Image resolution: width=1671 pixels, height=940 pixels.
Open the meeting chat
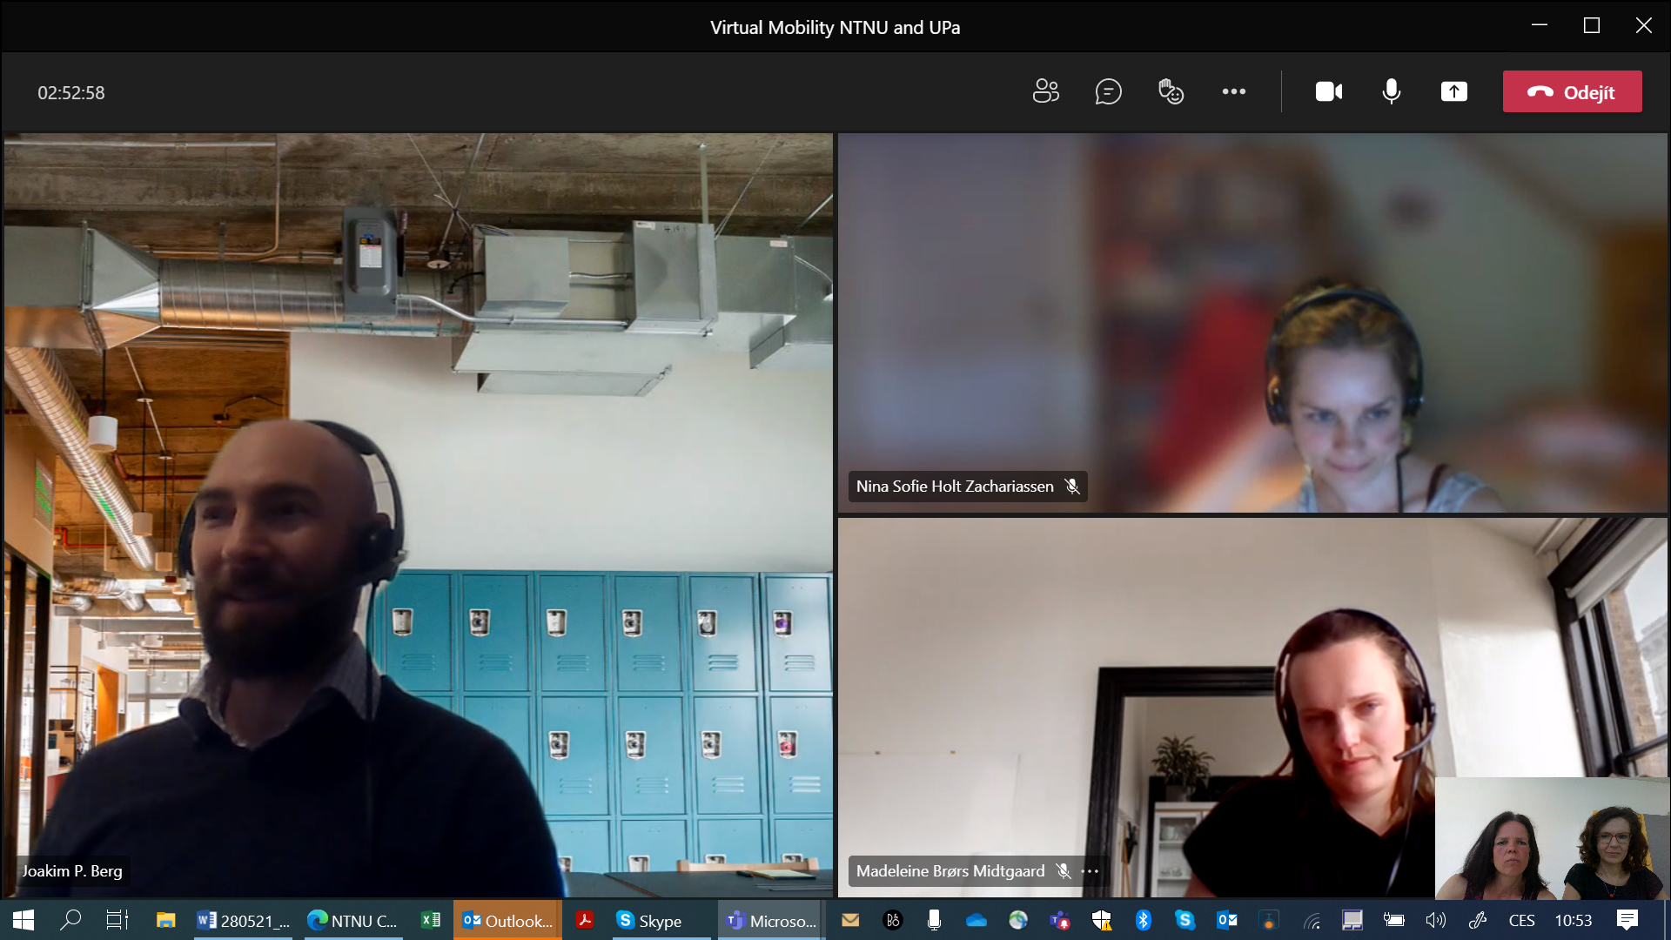point(1108,91)
